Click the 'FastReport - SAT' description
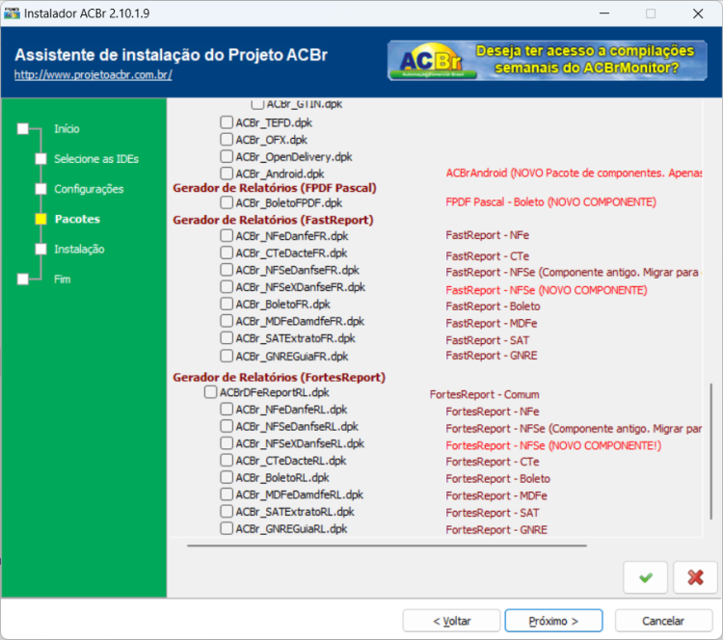The image size is (723, 640). pos(487,340)
